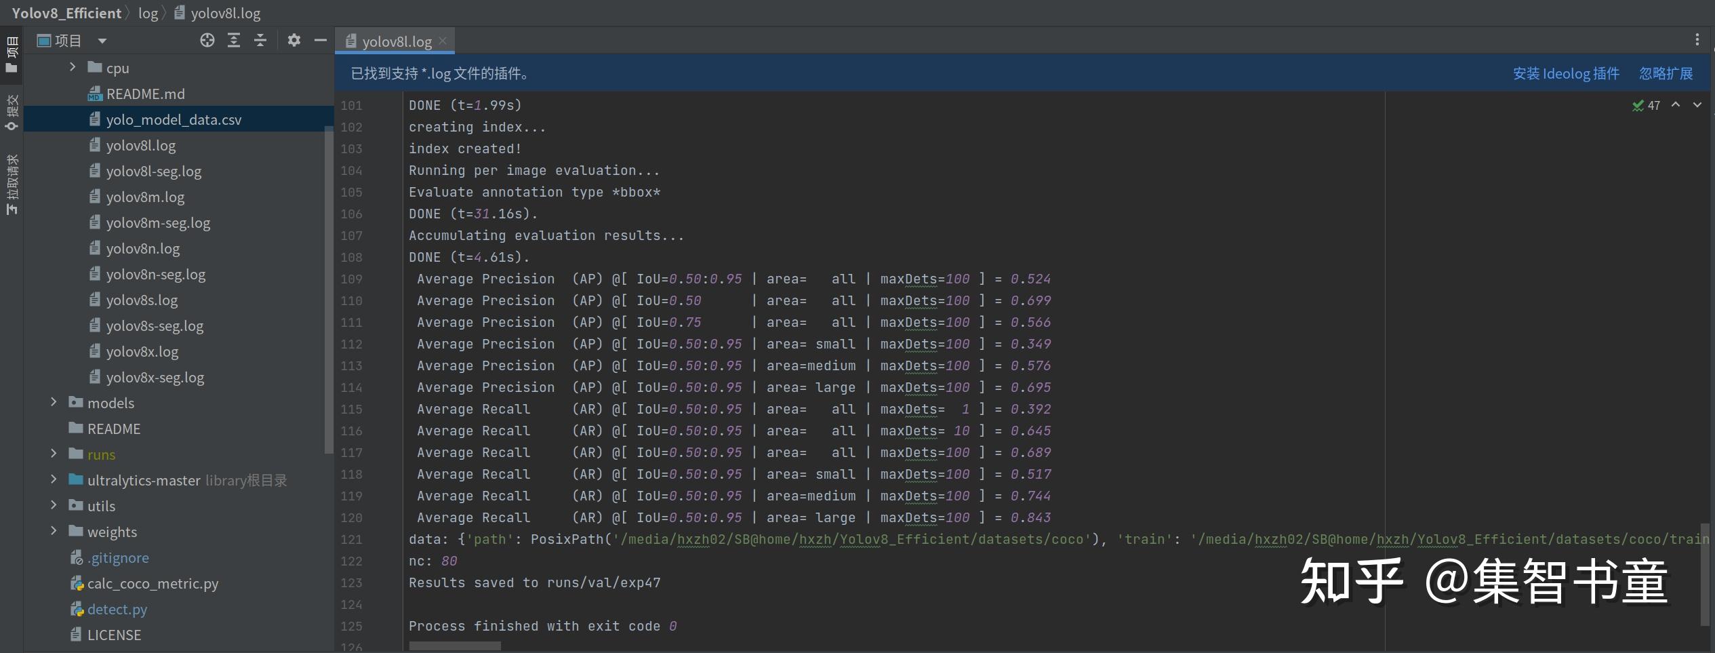The image size is (1715, 653).
Task: Click the ignore extension (忽略扩展) link
Action: [1666, 73]
